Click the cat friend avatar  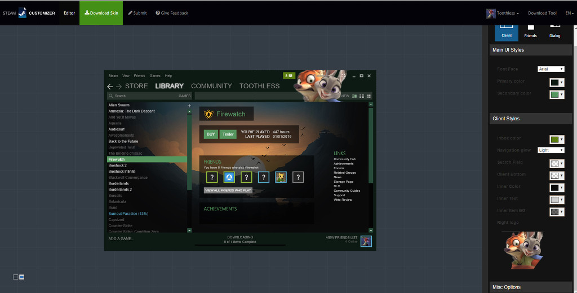pyautogui.click(x=281, y=177)
